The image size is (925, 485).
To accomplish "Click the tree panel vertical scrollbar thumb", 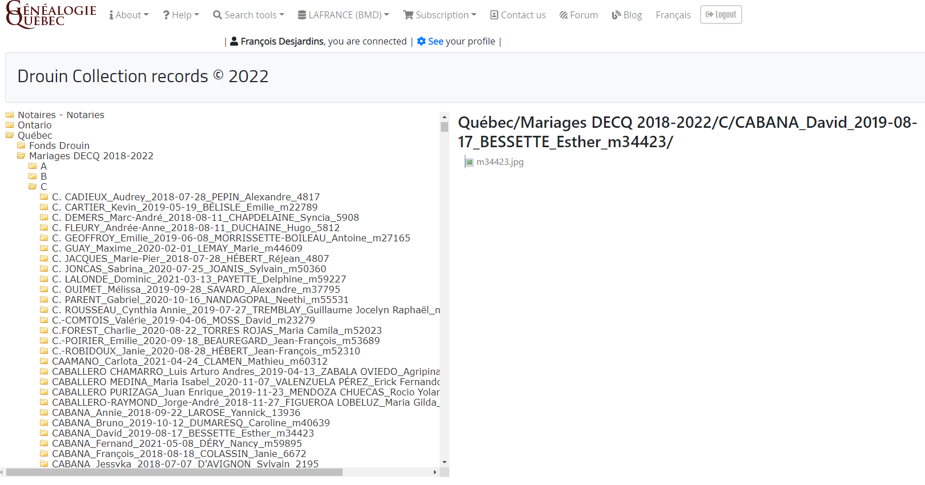I will pos(444,127).
